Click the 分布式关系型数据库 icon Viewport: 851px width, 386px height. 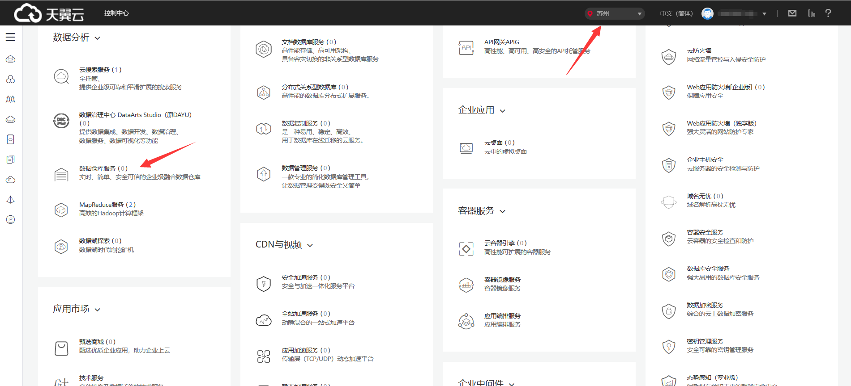click(x=264, y=92)
